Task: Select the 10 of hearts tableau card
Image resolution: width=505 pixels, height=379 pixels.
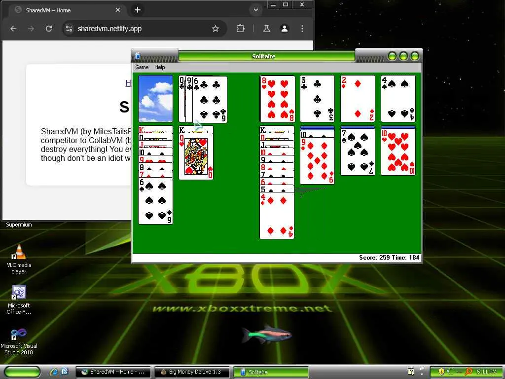Action: point(398,152)
